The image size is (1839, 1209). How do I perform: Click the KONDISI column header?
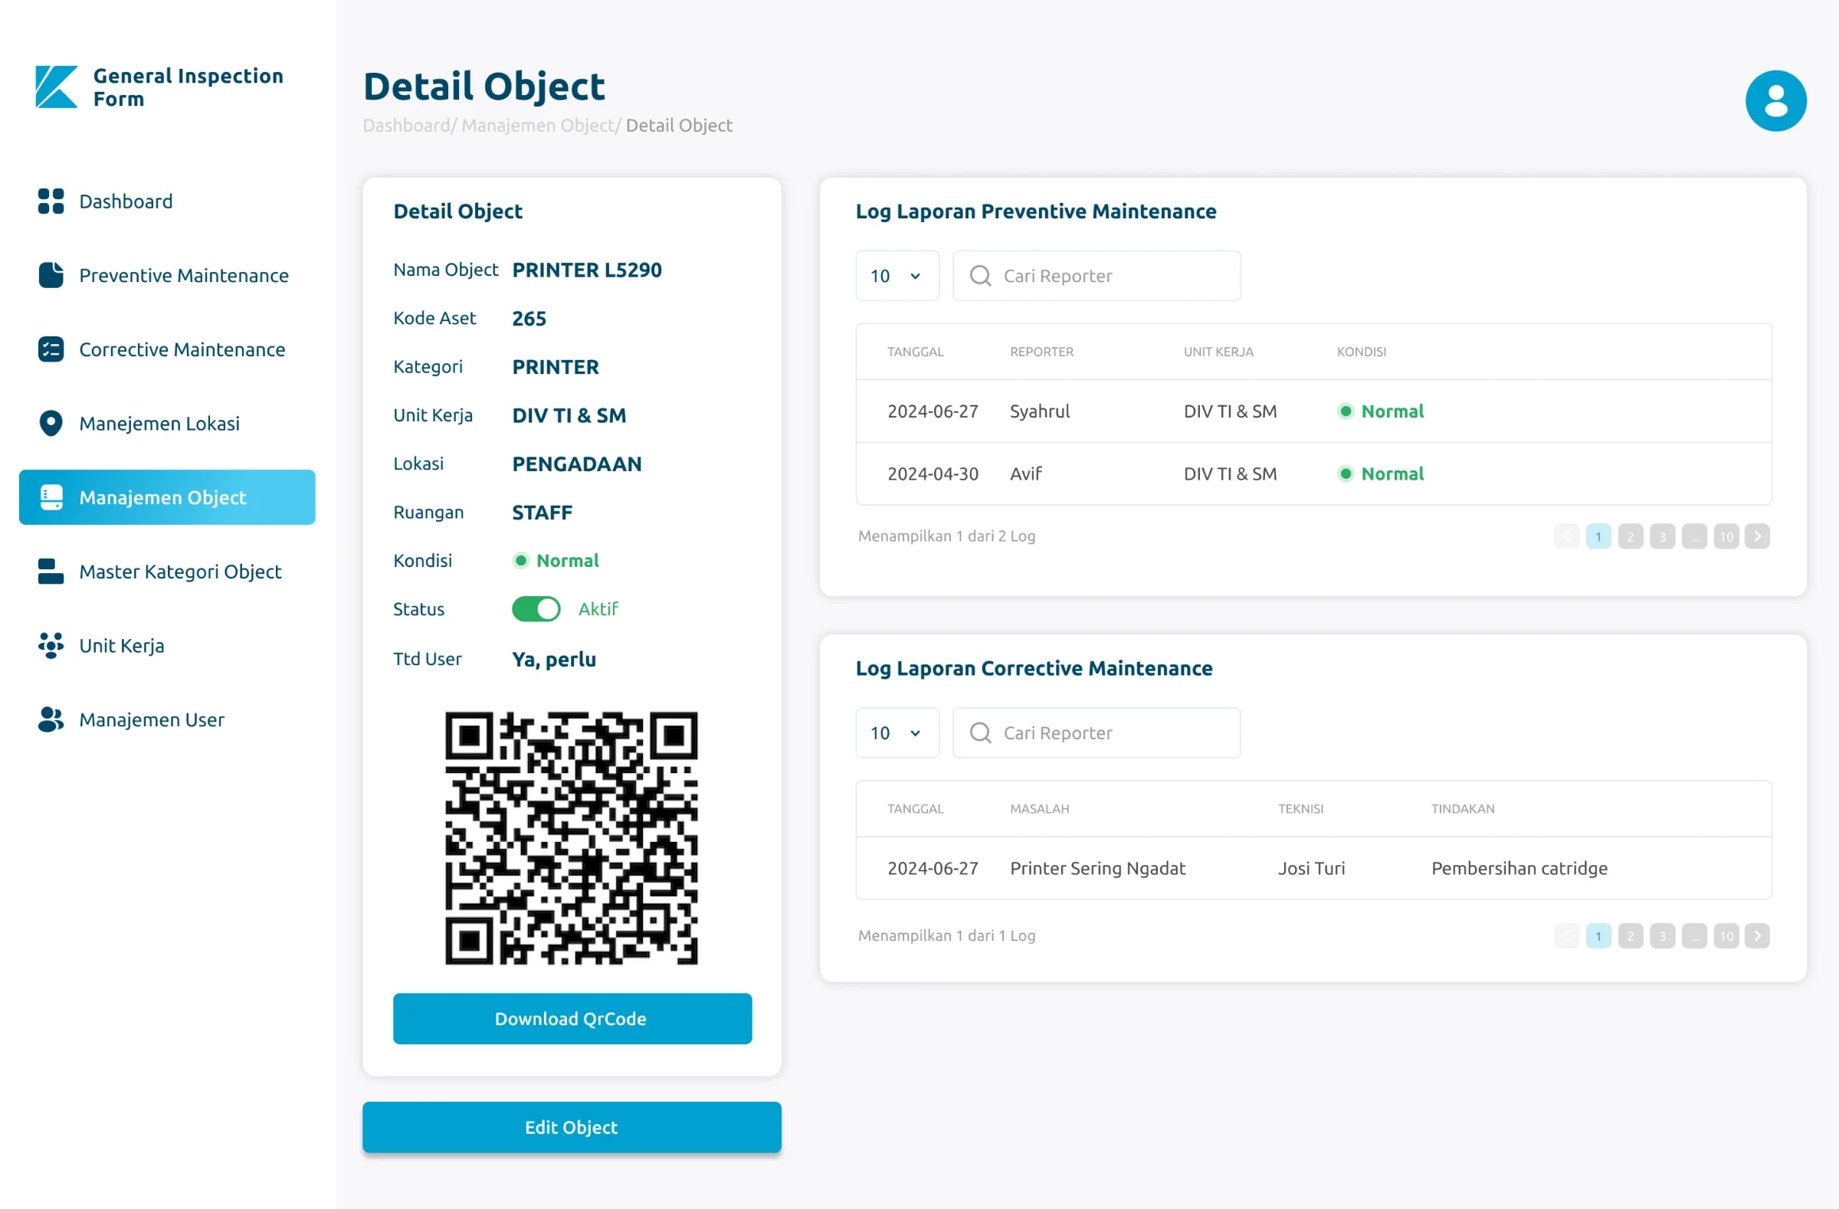click(1362, 352)
